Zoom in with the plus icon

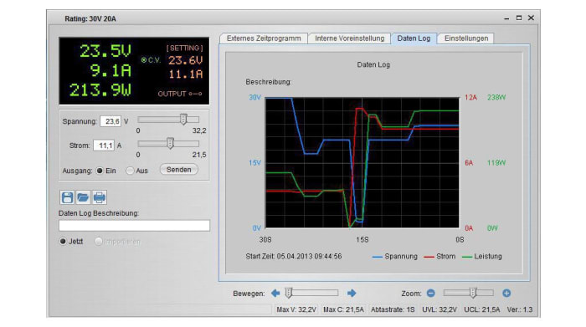click(506, 294)
